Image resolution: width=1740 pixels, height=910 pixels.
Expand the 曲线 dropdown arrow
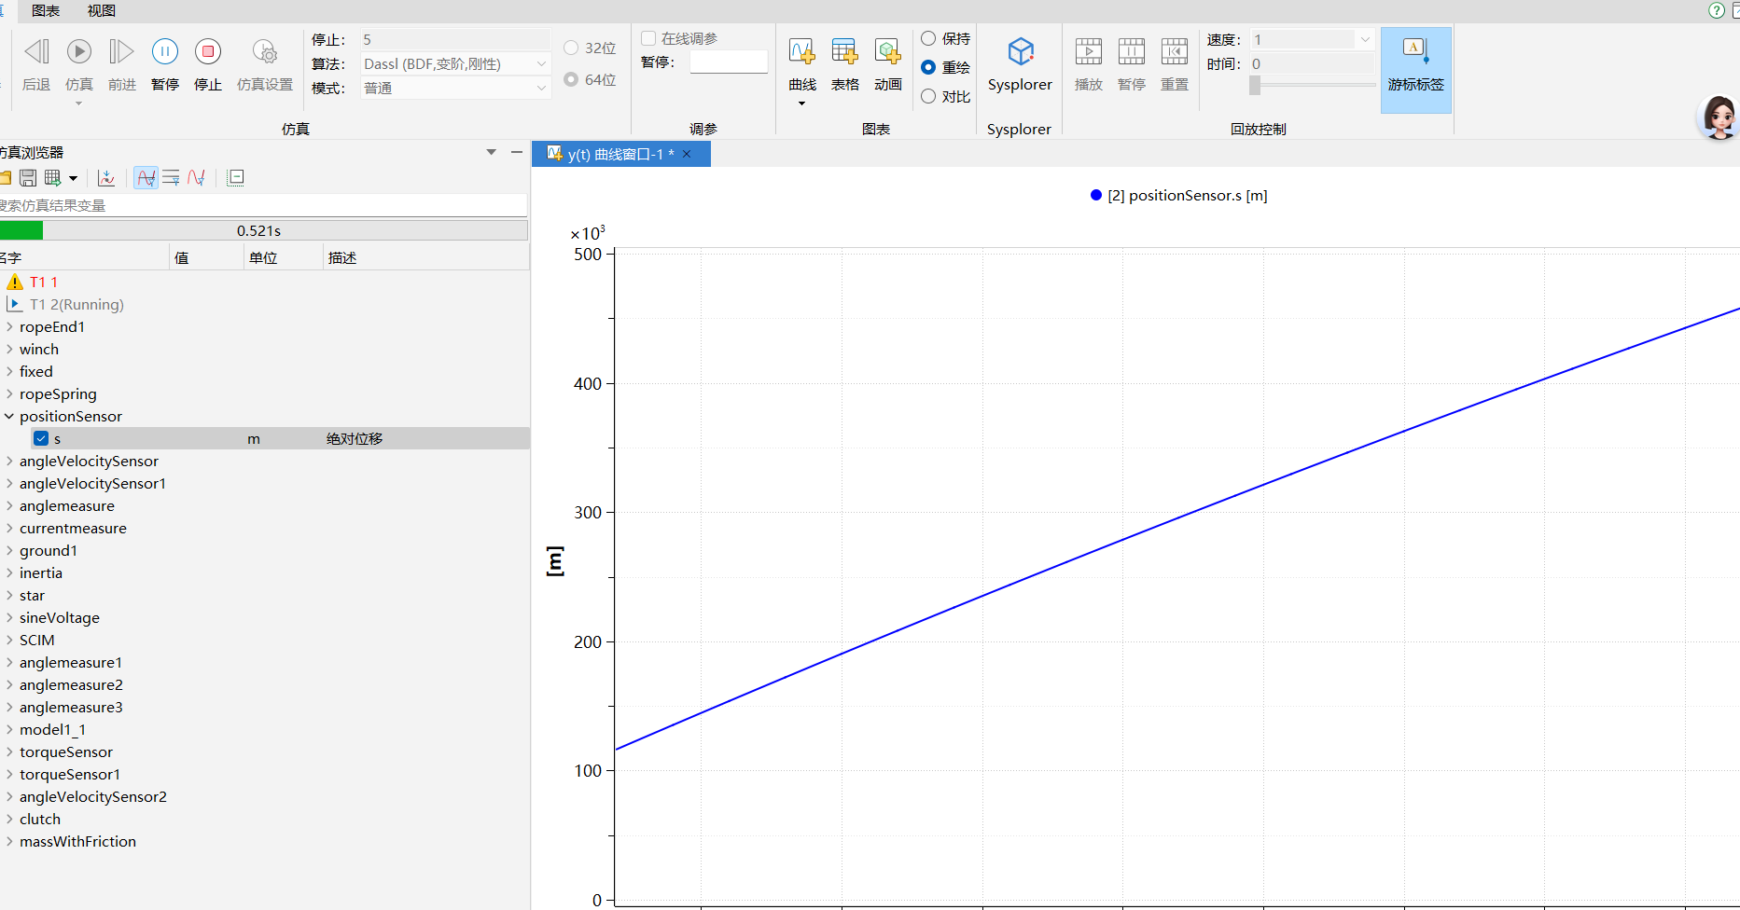[x=801, y=103]
